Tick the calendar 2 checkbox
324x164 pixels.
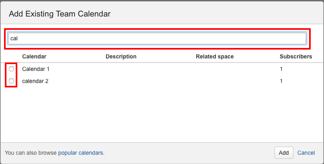(x=11, y=81)
